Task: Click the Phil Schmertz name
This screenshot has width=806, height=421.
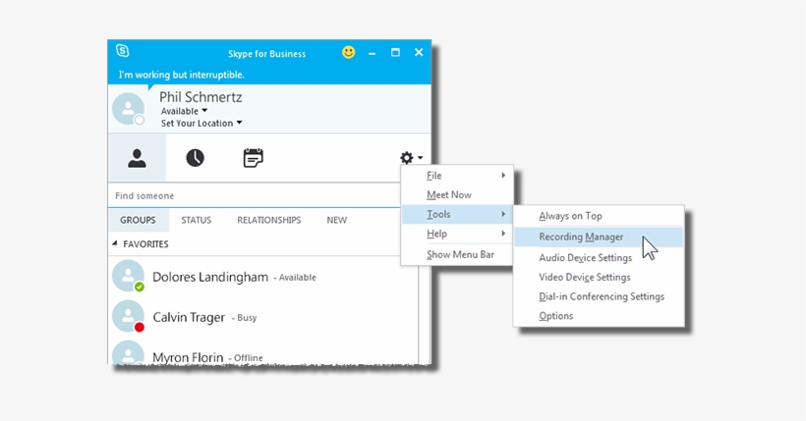Action: coord(201,97)
